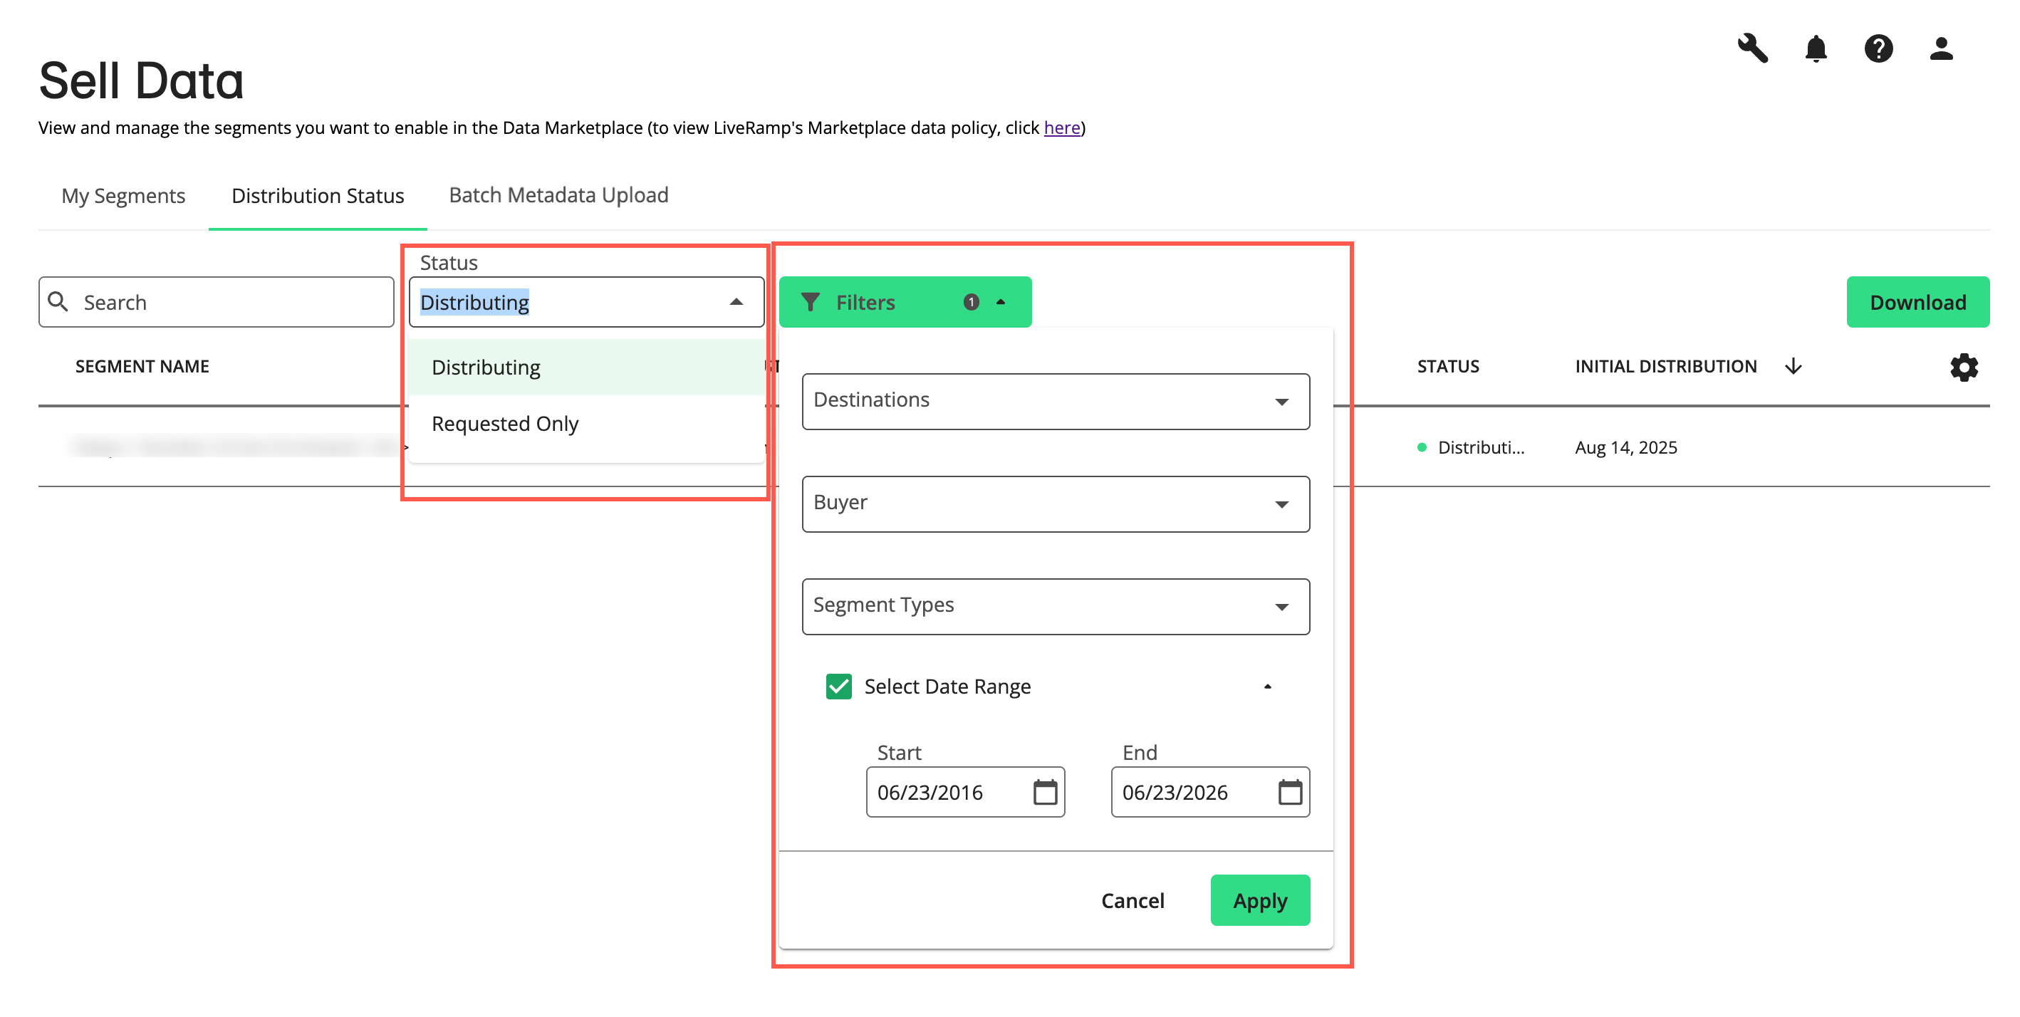The width and height of the screenshot is (2020, 1017).
Task: Uncheck the Select Date Range checkbox
Action: tap(838, 686)
